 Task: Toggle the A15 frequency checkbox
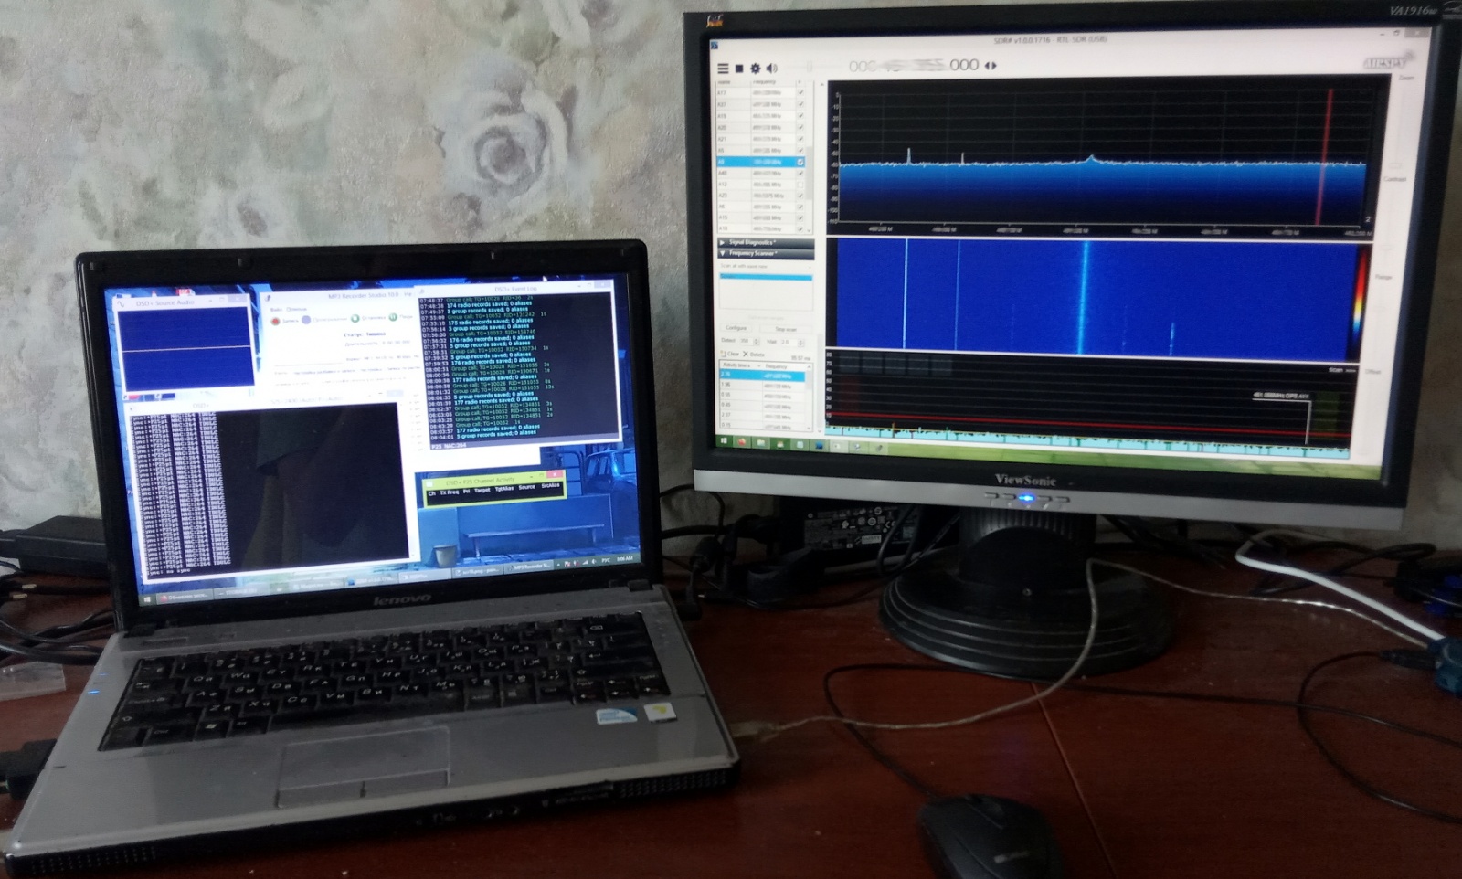point(800,218)
